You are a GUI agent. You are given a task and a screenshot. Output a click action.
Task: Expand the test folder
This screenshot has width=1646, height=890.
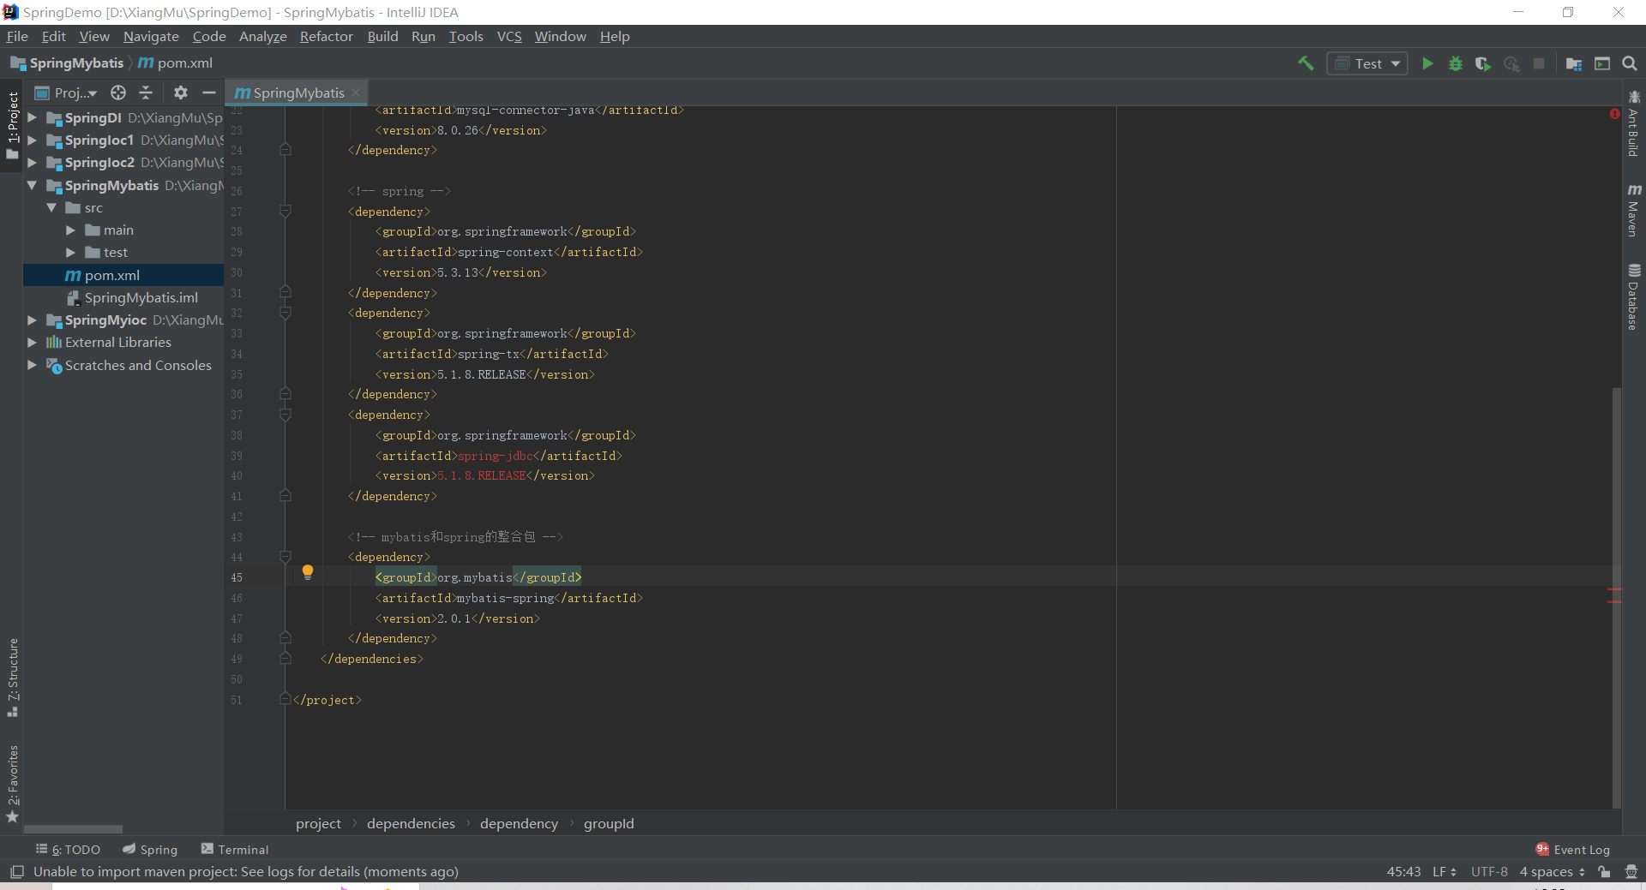70,252
